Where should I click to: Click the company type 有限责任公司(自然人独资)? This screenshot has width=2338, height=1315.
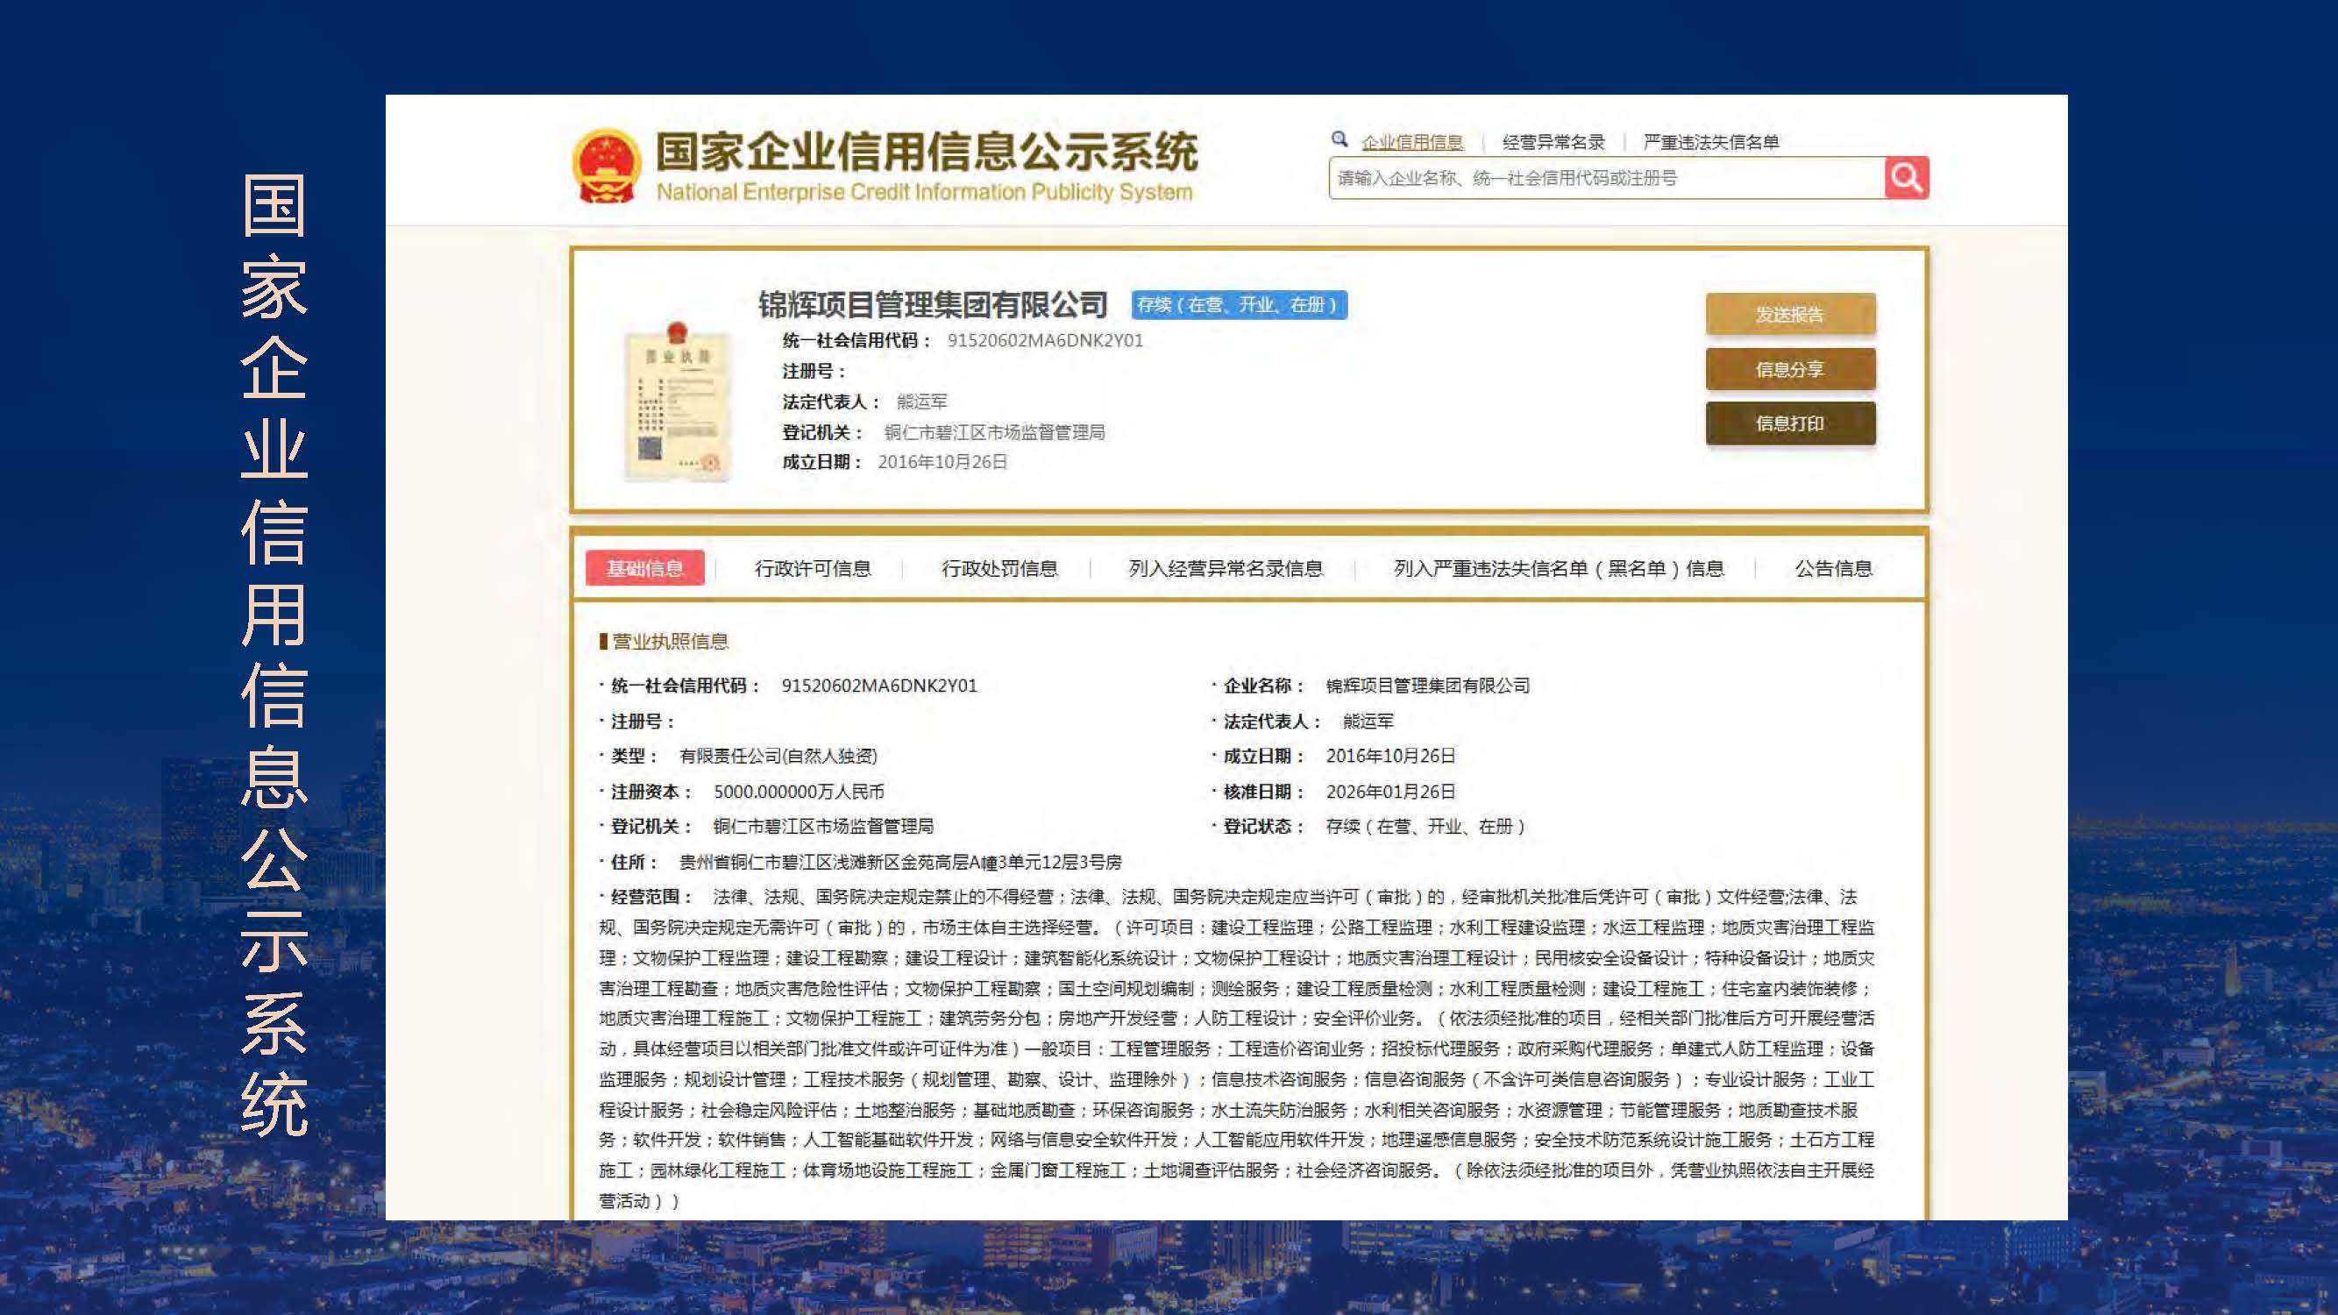778,756
